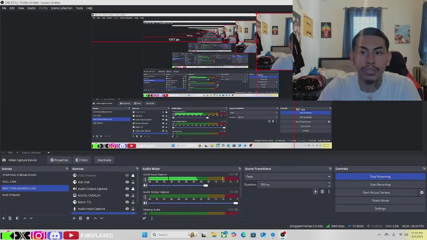Open Audio Input Capture mixer options dots
The width and height of the screenshot is (427, 240).
pyautogui.click(x=145, y=180)
